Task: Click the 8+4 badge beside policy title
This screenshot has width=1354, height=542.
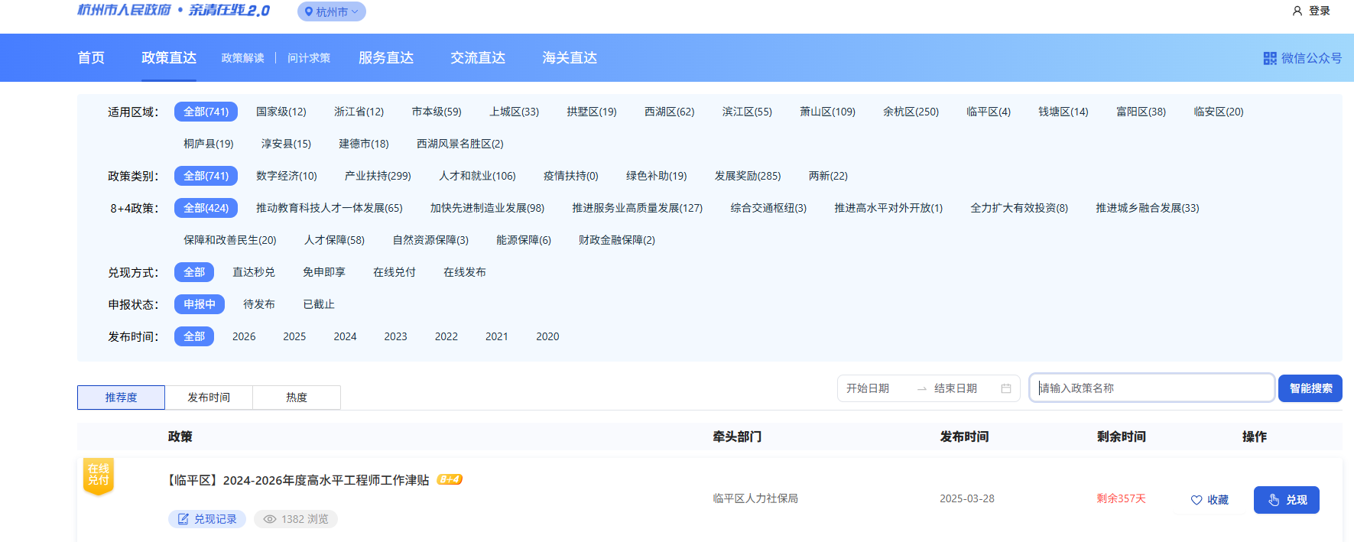Action: [450, 480]
